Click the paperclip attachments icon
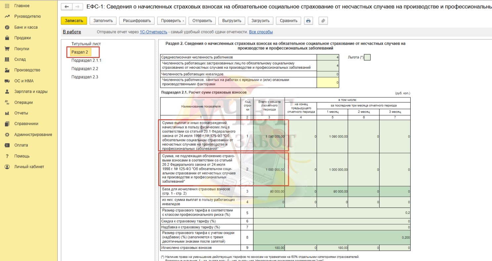The image size is (492, 261). point(323,21)
